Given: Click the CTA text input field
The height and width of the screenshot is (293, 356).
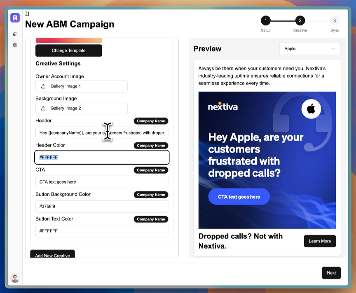Looking at the screenshot, I should (102, 181).
